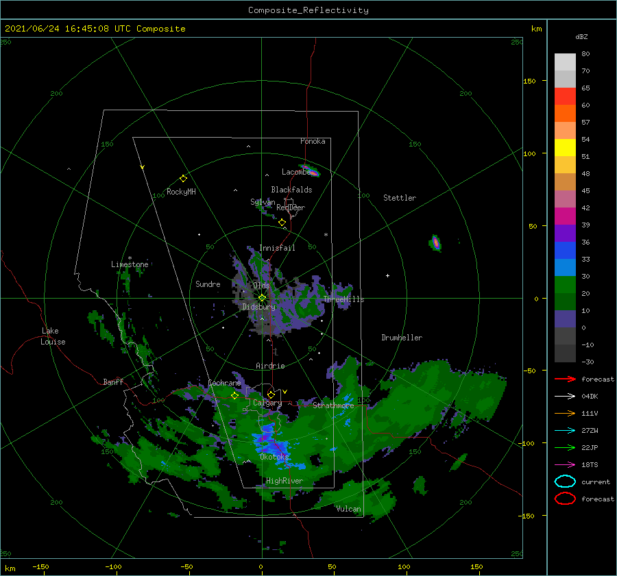Click the magenta 18TS arrow in legend
The height and width of the screenshot is (576, 617).
click(x=565, y=465)
